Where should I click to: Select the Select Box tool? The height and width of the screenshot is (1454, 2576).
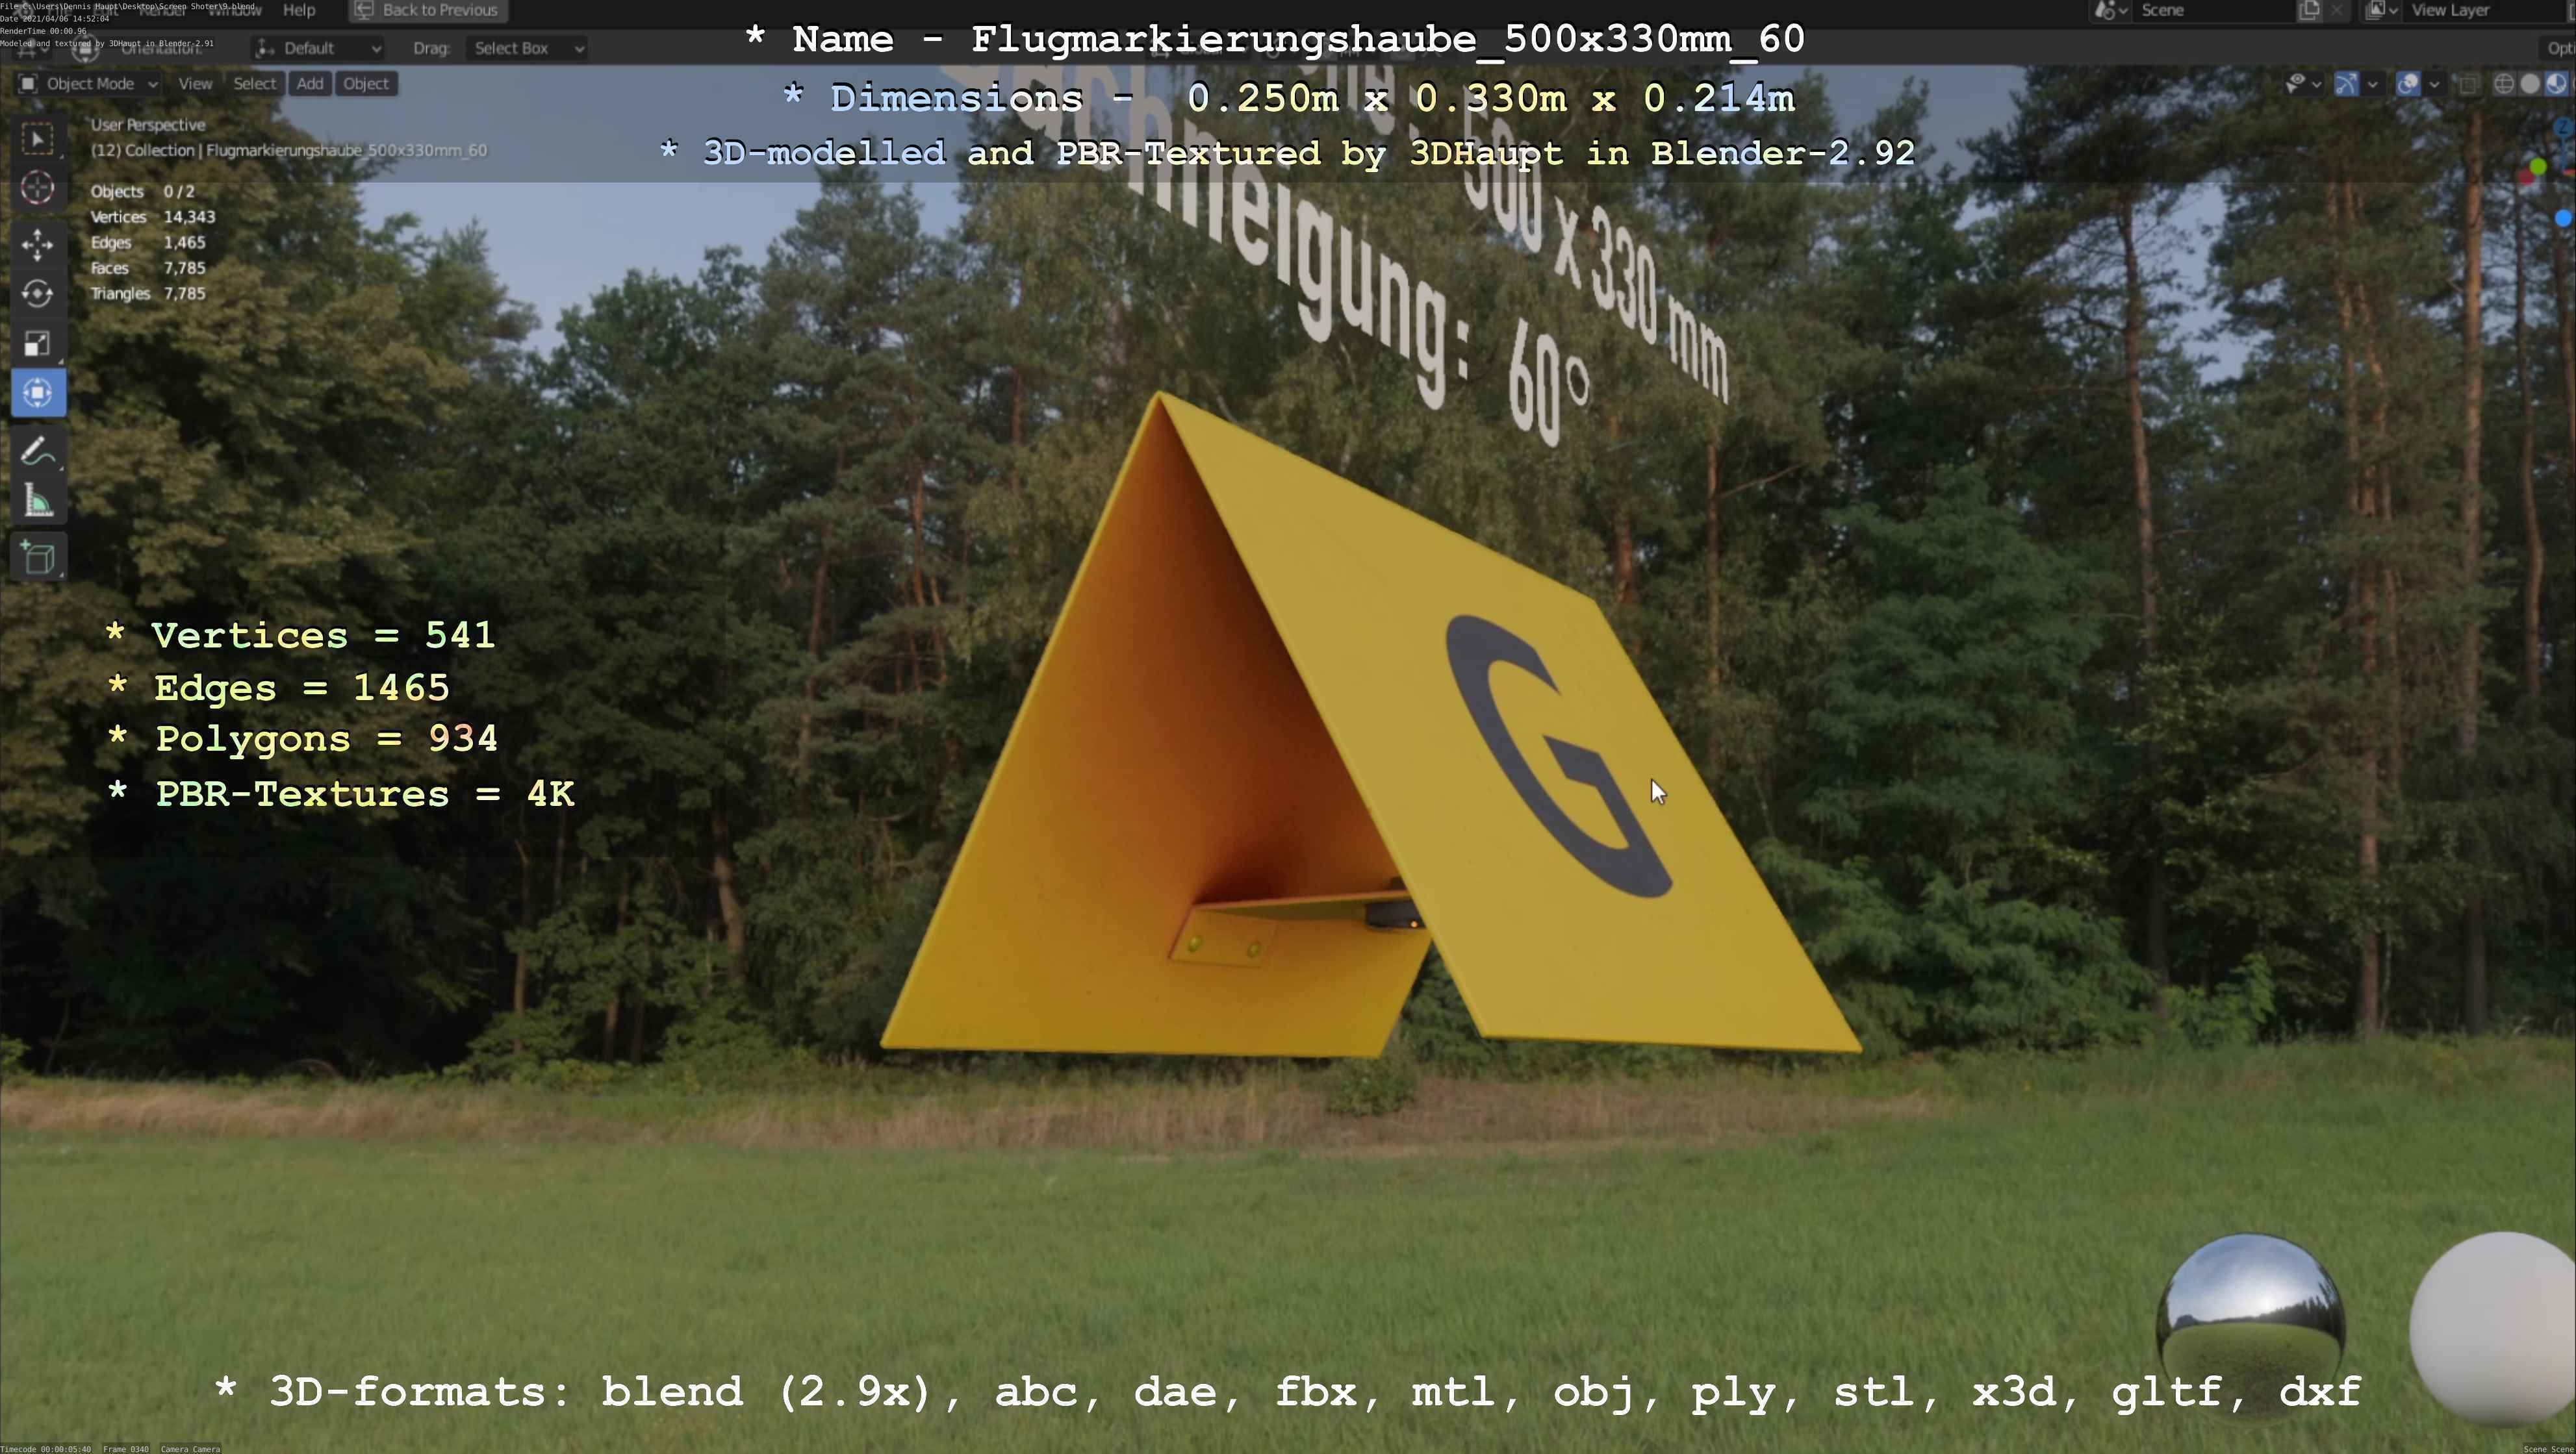[38, 139]
